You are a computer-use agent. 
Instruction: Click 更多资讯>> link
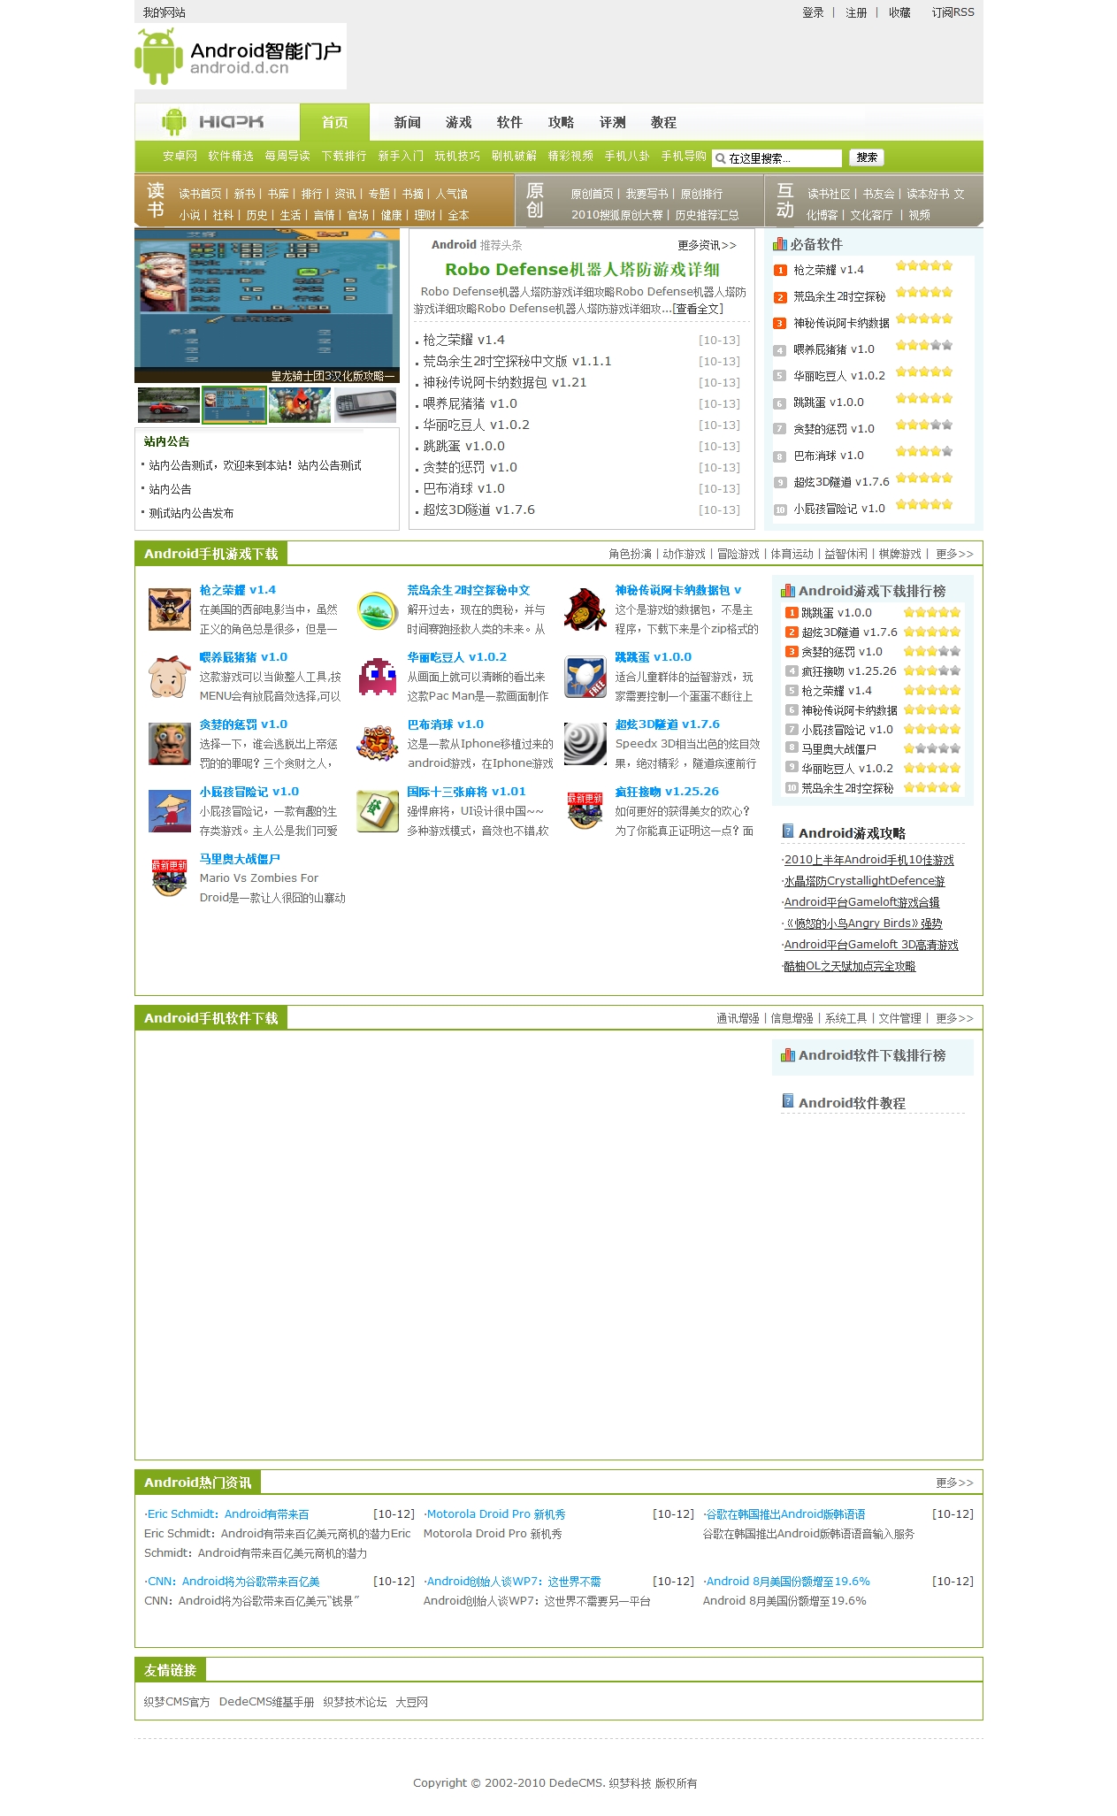[x=707, y=245]
